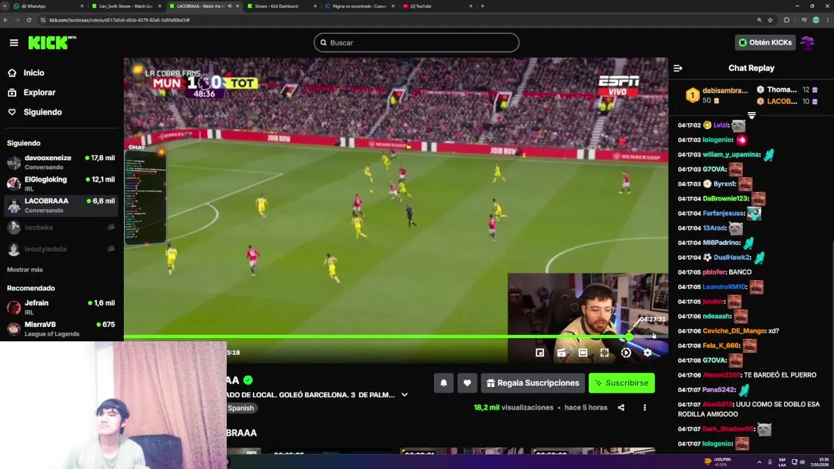The height and width of the screenshot is (469, 834).
Task: Click the green Suscribirse button
Action: pyautogui.click(x=622, y=383)
